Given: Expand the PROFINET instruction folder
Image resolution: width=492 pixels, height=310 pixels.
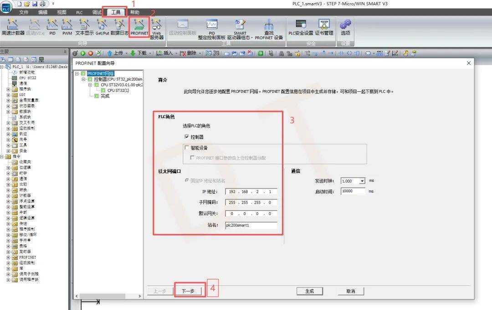Looking at the screenshot, I should click(8, 257).
